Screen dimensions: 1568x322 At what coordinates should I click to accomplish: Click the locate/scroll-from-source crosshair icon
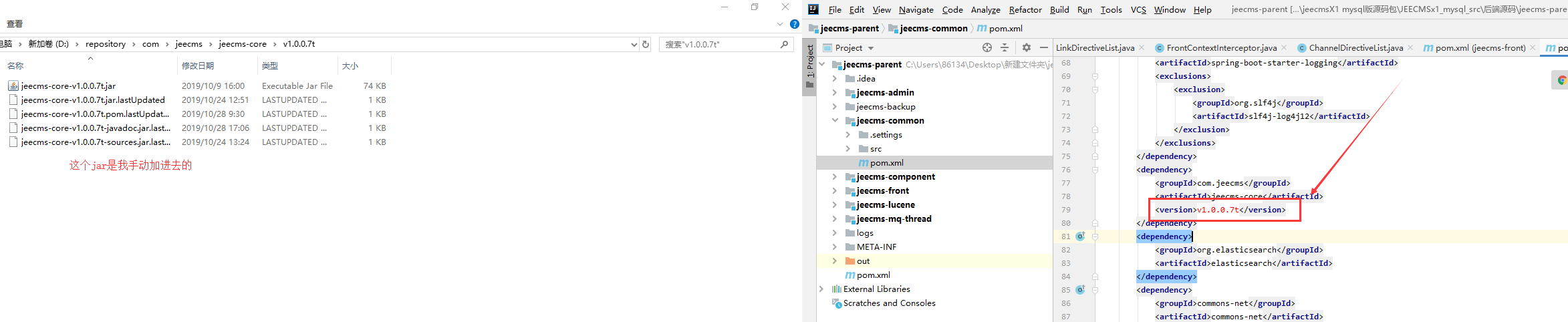(x=987, y=47)
